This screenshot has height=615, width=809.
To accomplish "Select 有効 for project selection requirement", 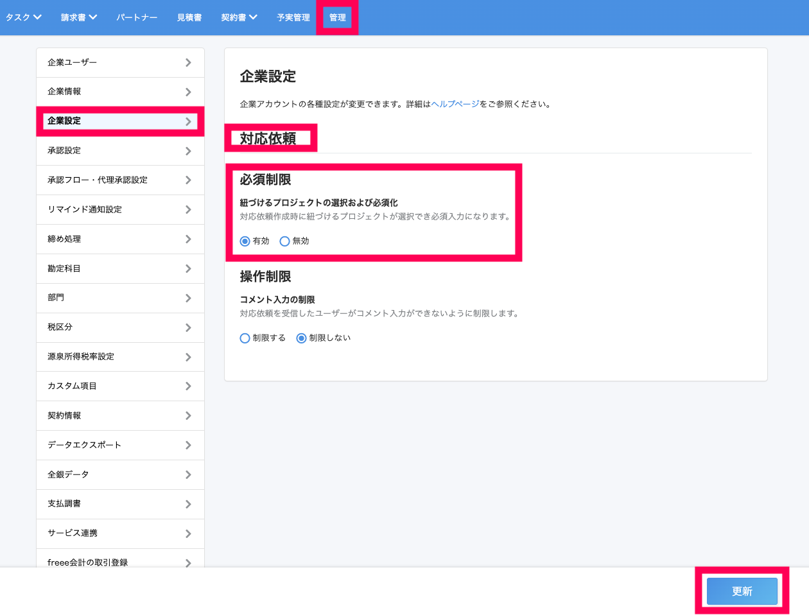I will click(245, 241).
